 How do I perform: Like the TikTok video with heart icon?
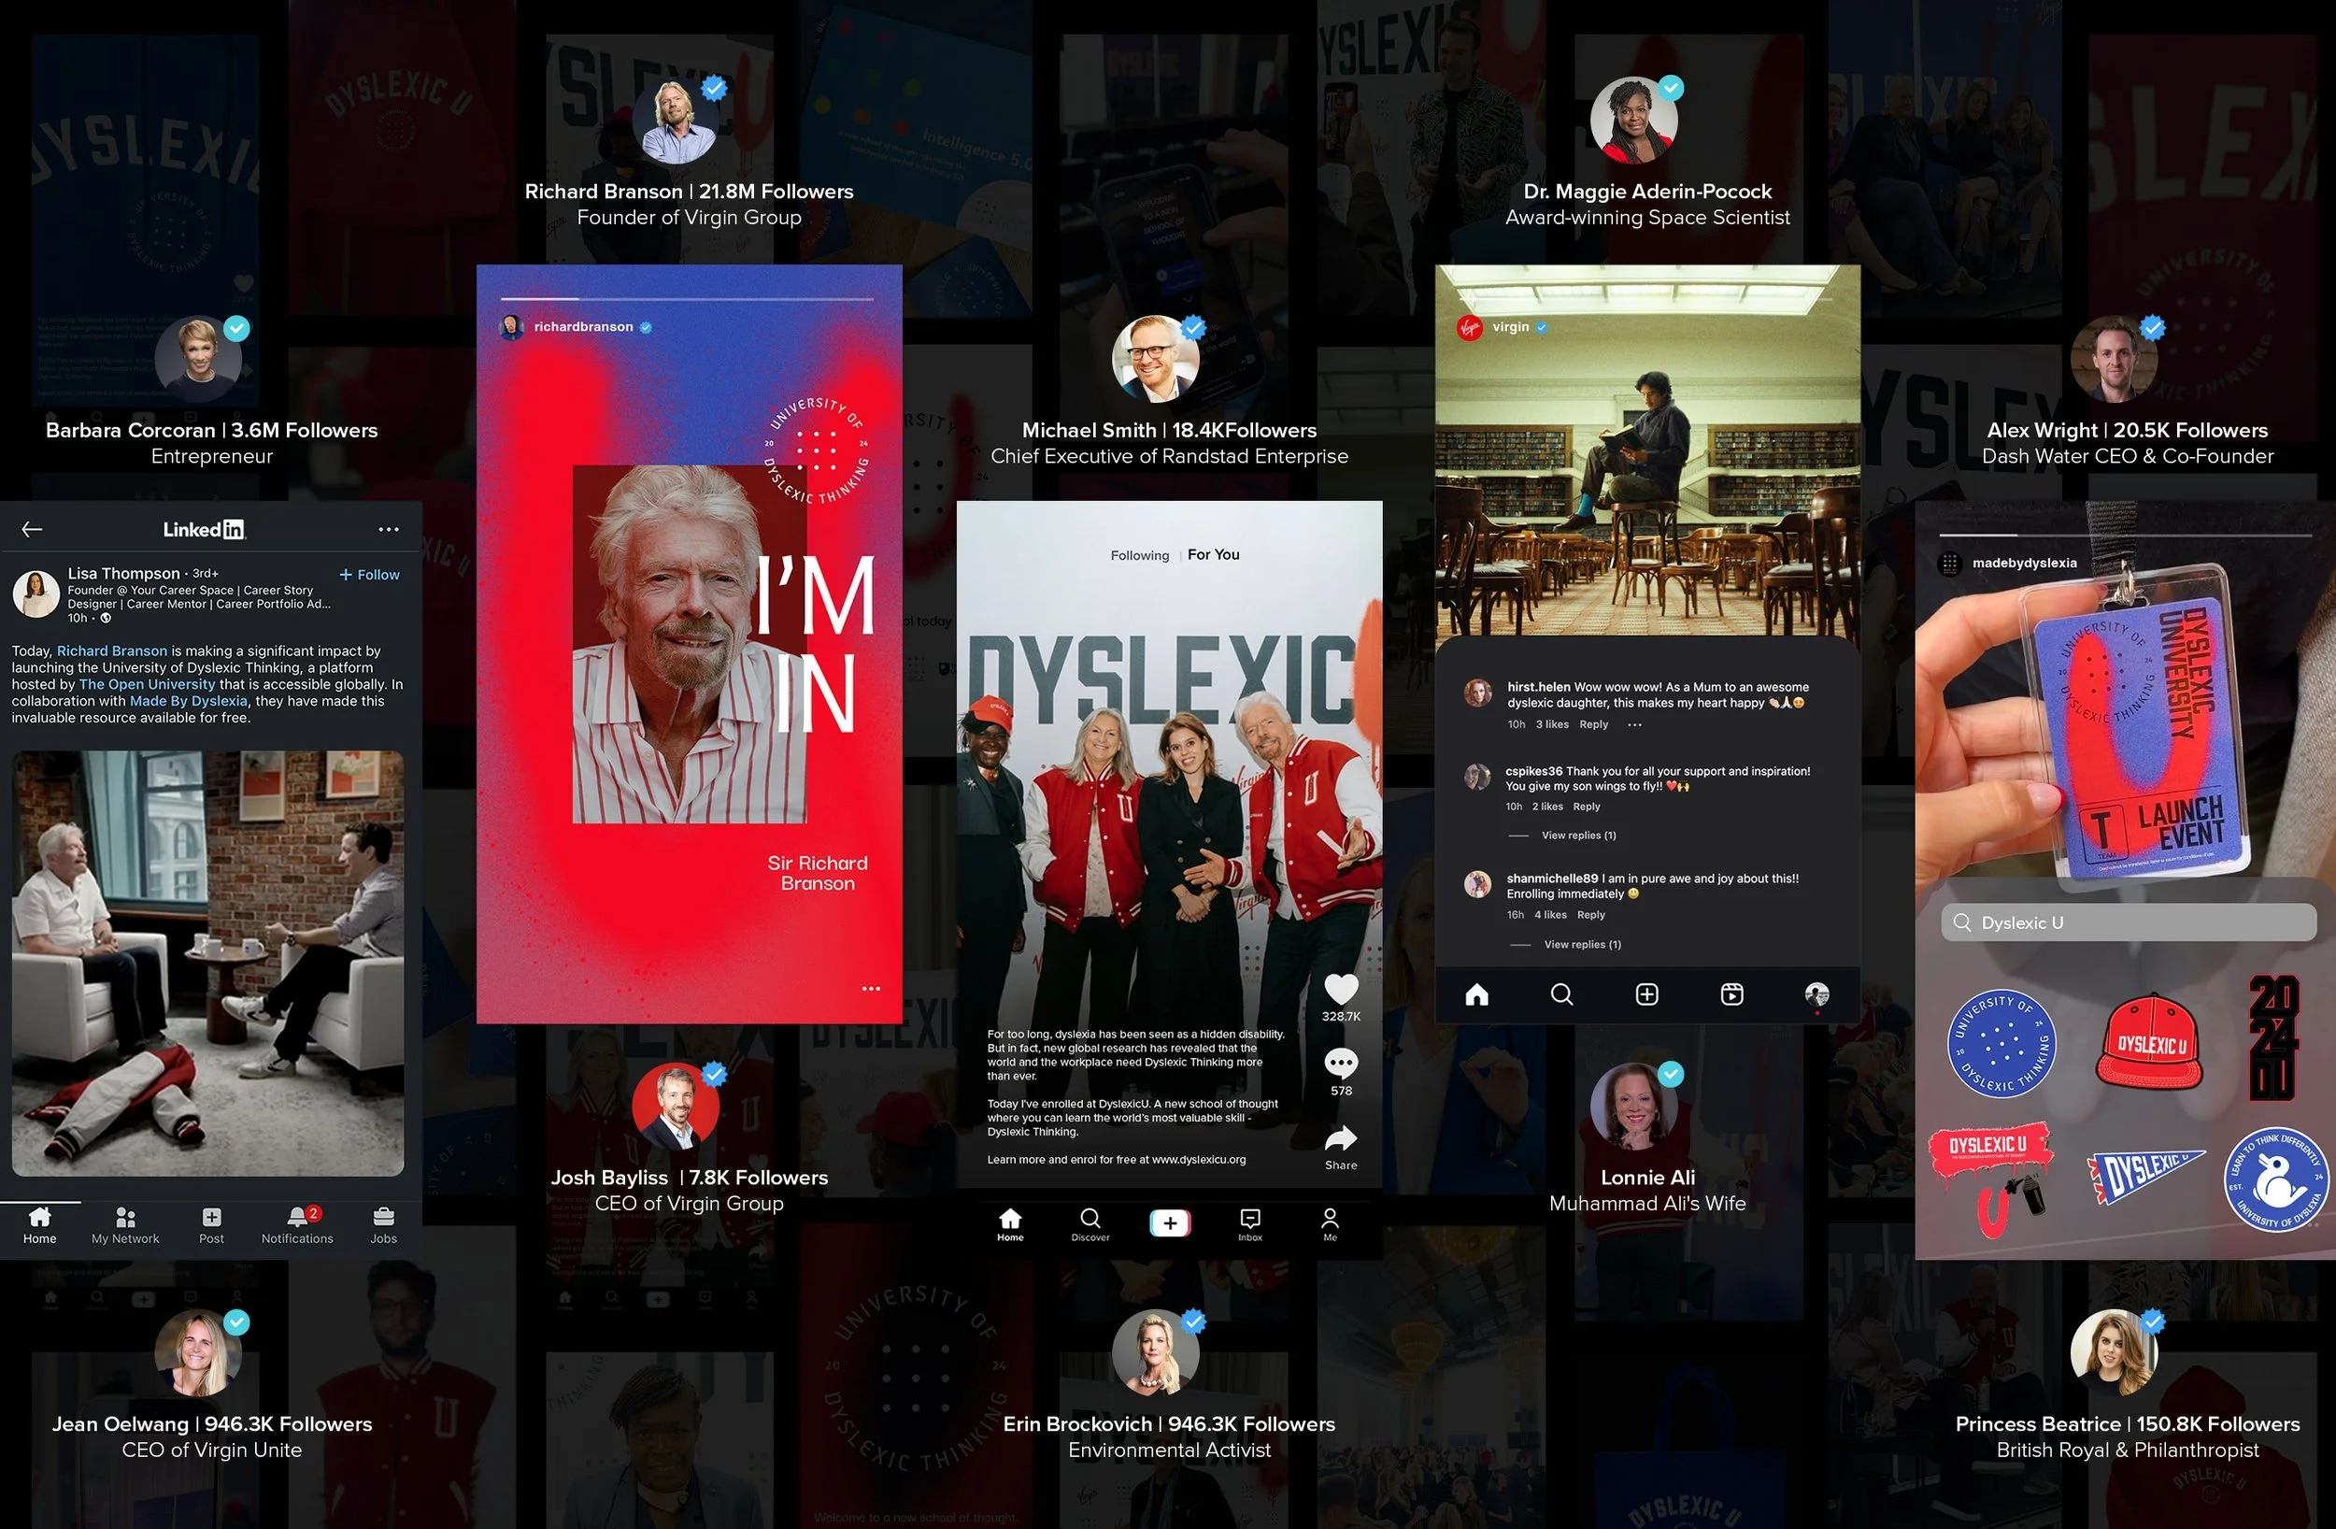pos(1341,989)
